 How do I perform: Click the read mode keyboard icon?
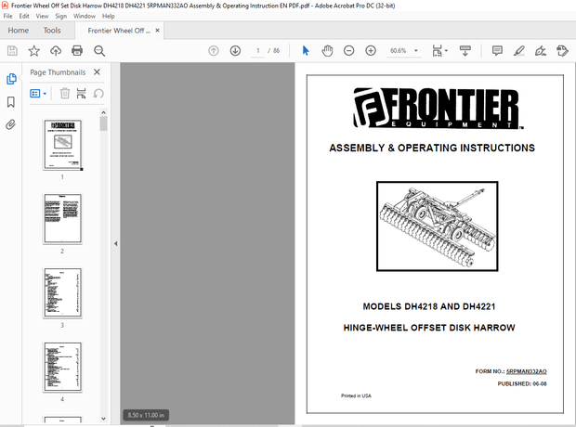coord(465,51)
